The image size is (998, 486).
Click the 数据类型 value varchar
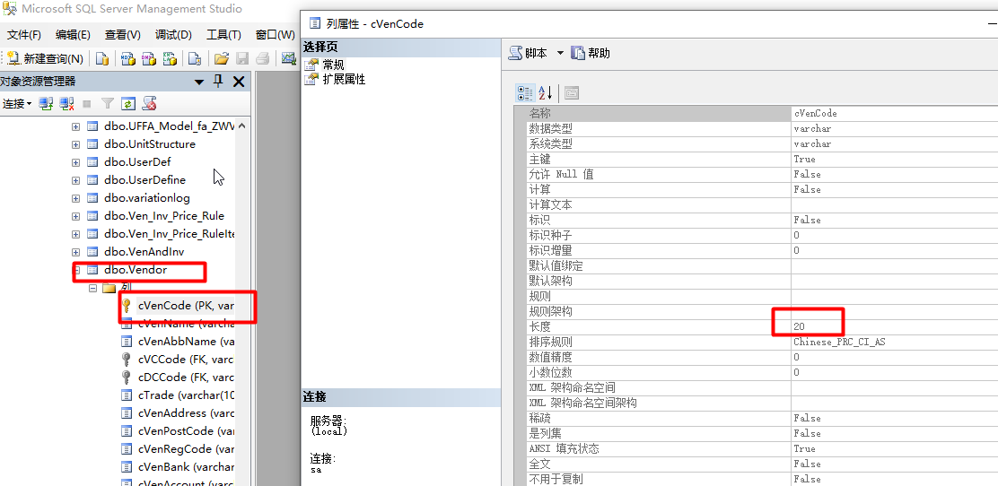(812, 128)
